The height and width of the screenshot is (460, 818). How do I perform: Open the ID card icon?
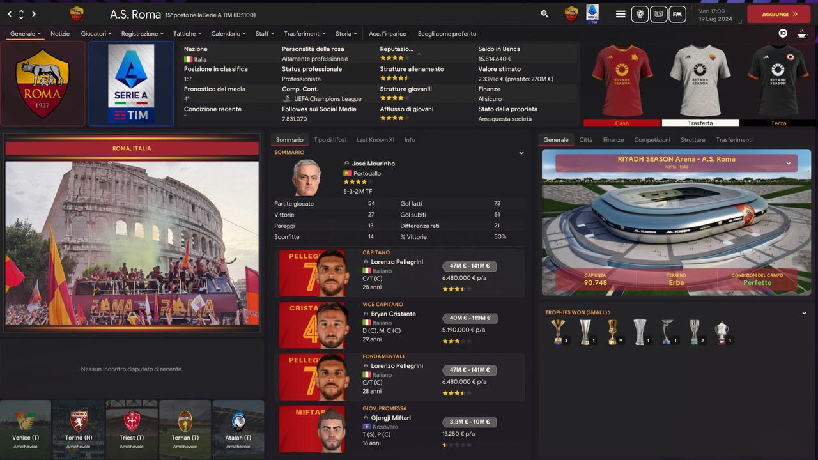(783, 33)
